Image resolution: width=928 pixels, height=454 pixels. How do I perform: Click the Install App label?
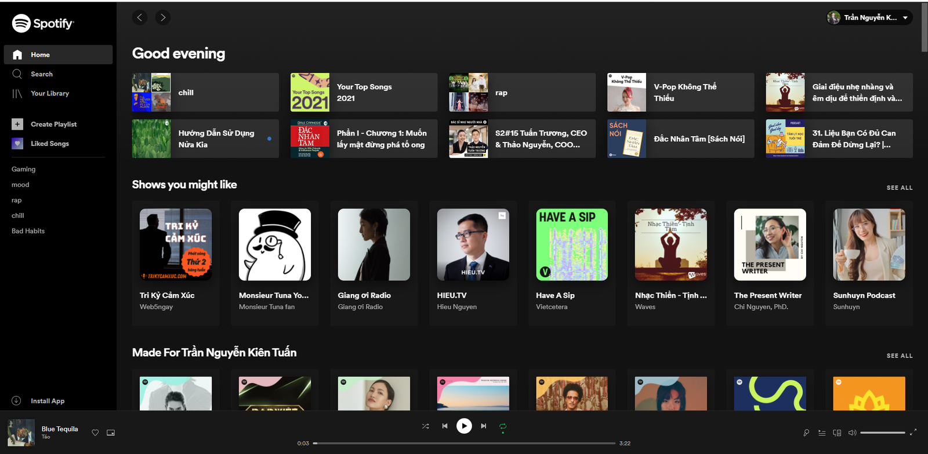pos(48,401)
